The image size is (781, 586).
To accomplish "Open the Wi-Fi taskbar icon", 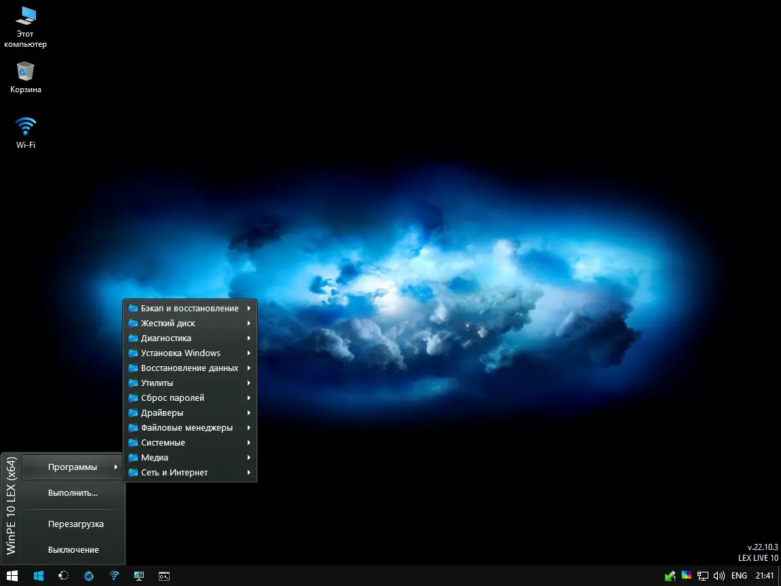I will (114, 576).
